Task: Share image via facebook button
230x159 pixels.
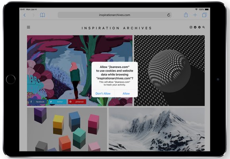Action: point(38,102)
